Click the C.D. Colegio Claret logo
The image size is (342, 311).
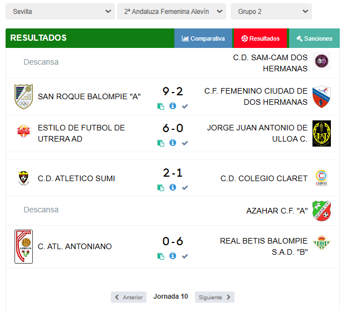click(321, 178)
